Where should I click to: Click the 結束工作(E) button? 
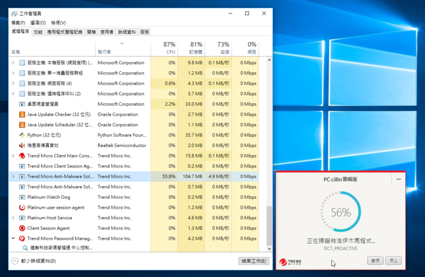254,261
